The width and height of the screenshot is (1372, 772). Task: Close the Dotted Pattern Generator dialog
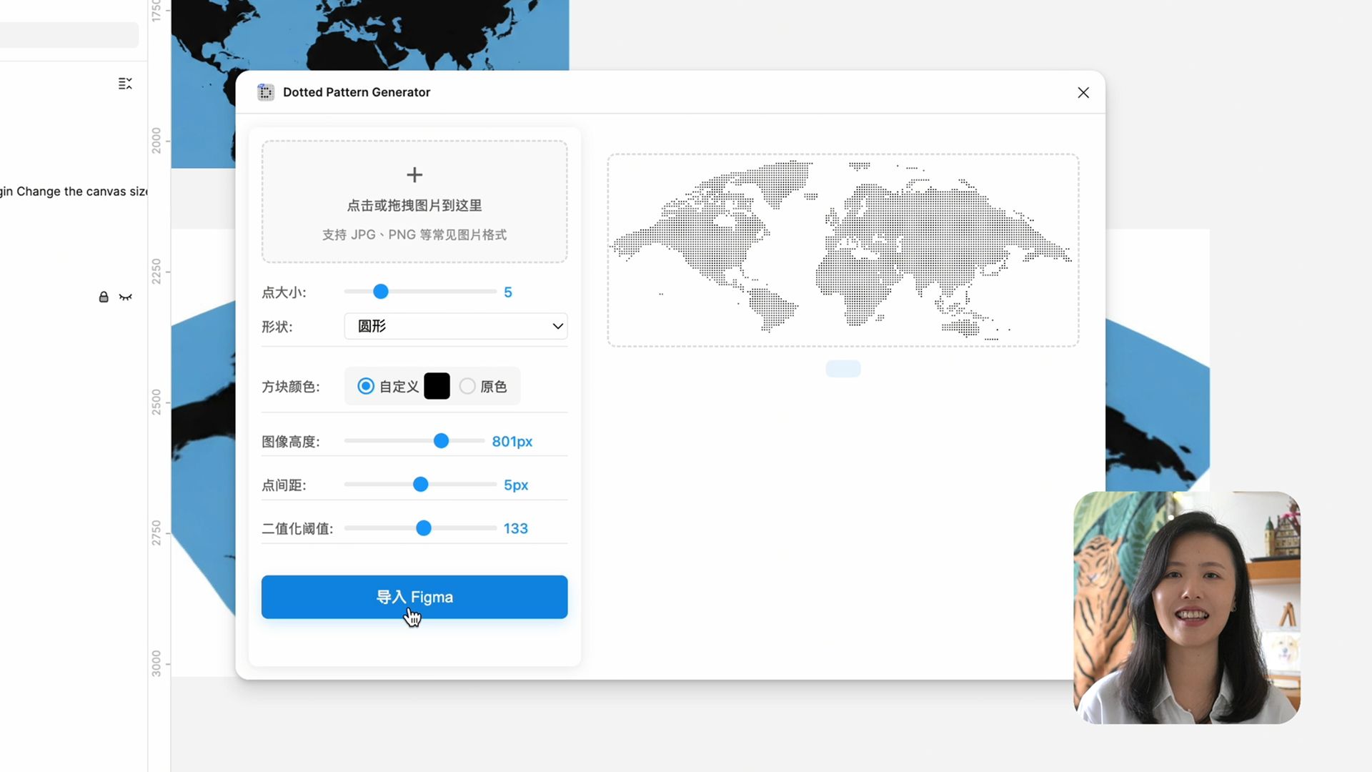tap(1083, 92)
